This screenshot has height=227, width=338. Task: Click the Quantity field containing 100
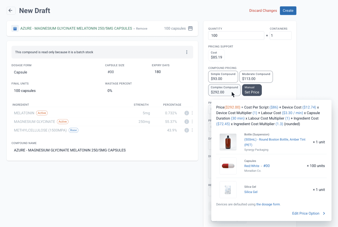[x=236, y=36]
